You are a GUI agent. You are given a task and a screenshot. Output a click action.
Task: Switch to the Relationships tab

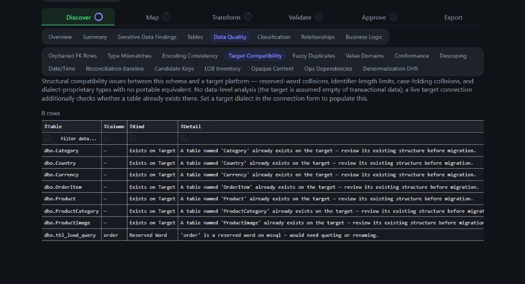tap(318, 37)
